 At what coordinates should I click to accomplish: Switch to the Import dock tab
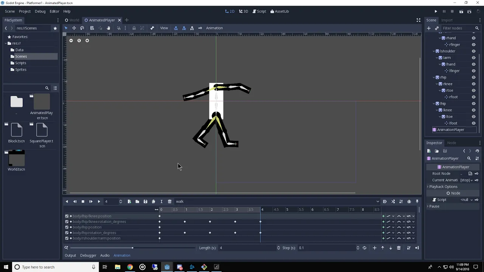(x=447, y=20)
